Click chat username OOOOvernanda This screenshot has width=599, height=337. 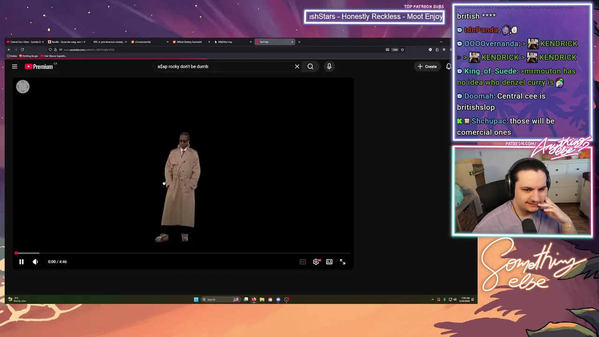click(492, 44)
